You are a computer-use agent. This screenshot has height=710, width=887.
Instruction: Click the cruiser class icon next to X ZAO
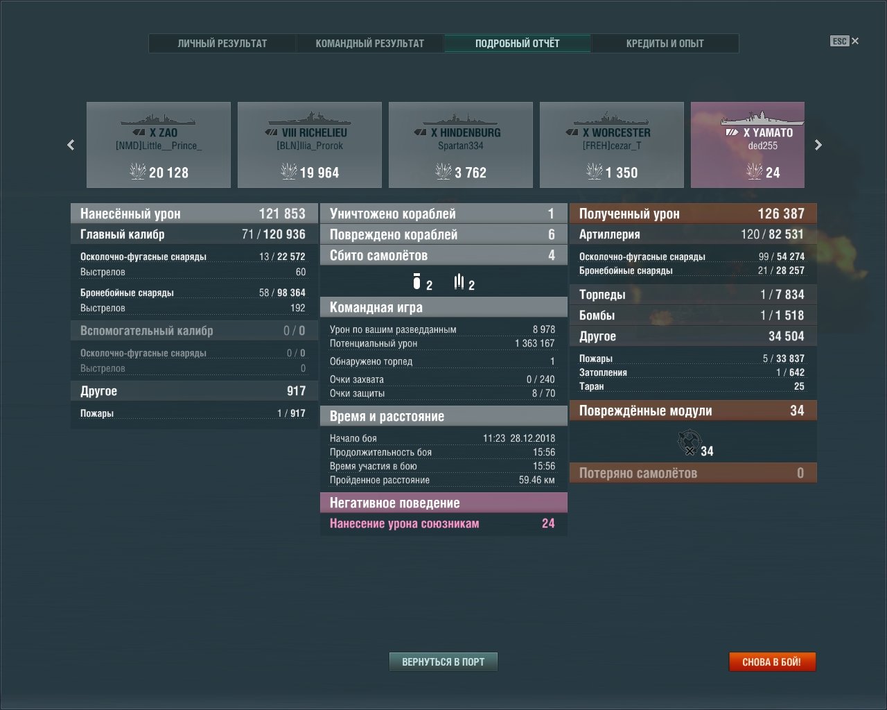click(138, 132)
